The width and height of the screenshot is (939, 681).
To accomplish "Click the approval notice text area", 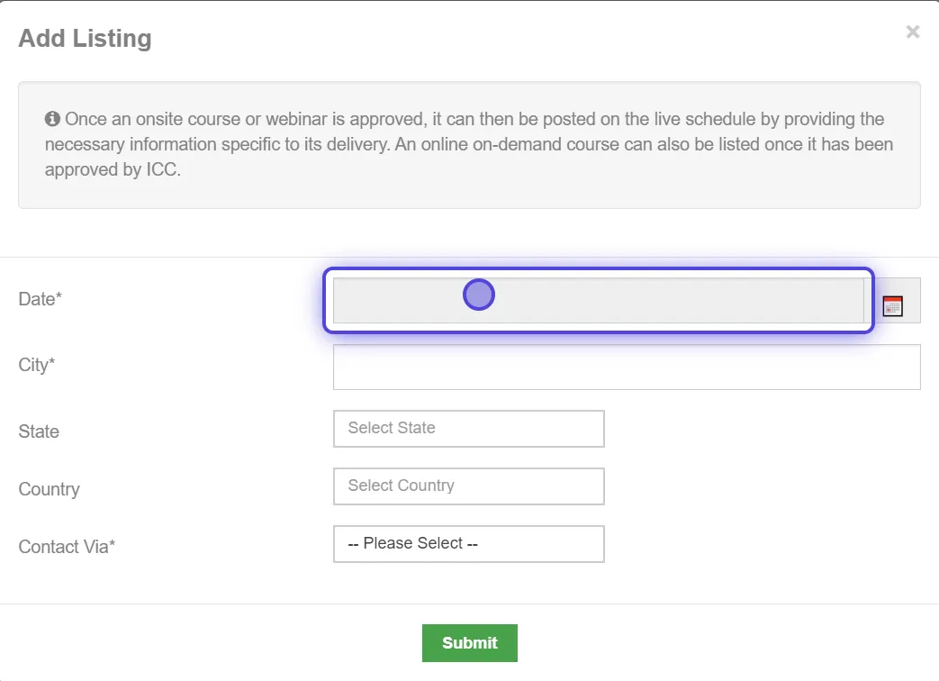I will (x=468, y=144).
